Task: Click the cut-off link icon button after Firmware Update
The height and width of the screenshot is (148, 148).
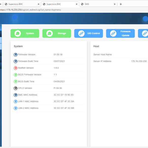Action: pos(143,33)
